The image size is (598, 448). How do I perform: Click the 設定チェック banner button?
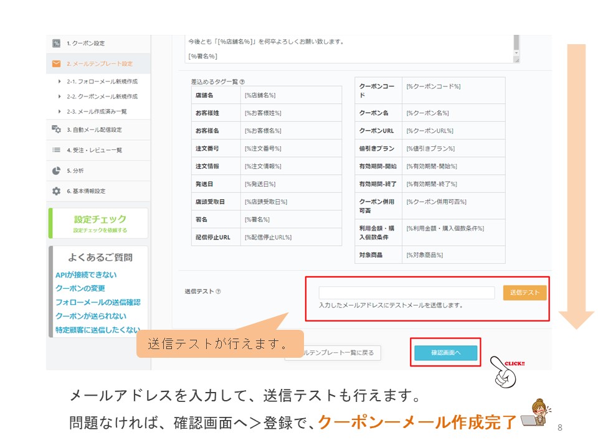98,223
